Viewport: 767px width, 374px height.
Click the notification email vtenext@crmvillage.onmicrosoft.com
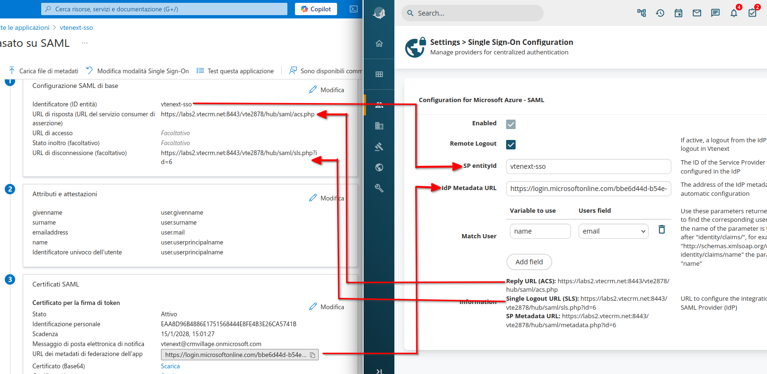coord(211,344)
